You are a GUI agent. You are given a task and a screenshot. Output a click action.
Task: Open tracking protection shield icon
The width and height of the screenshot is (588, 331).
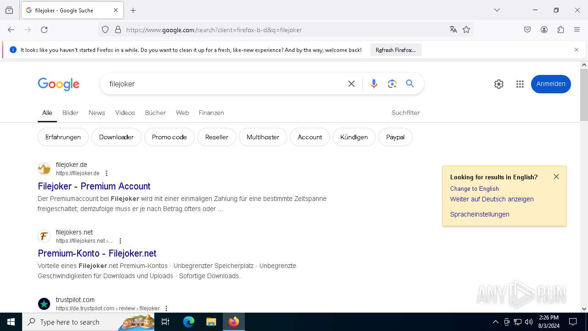tap(105, 30)
